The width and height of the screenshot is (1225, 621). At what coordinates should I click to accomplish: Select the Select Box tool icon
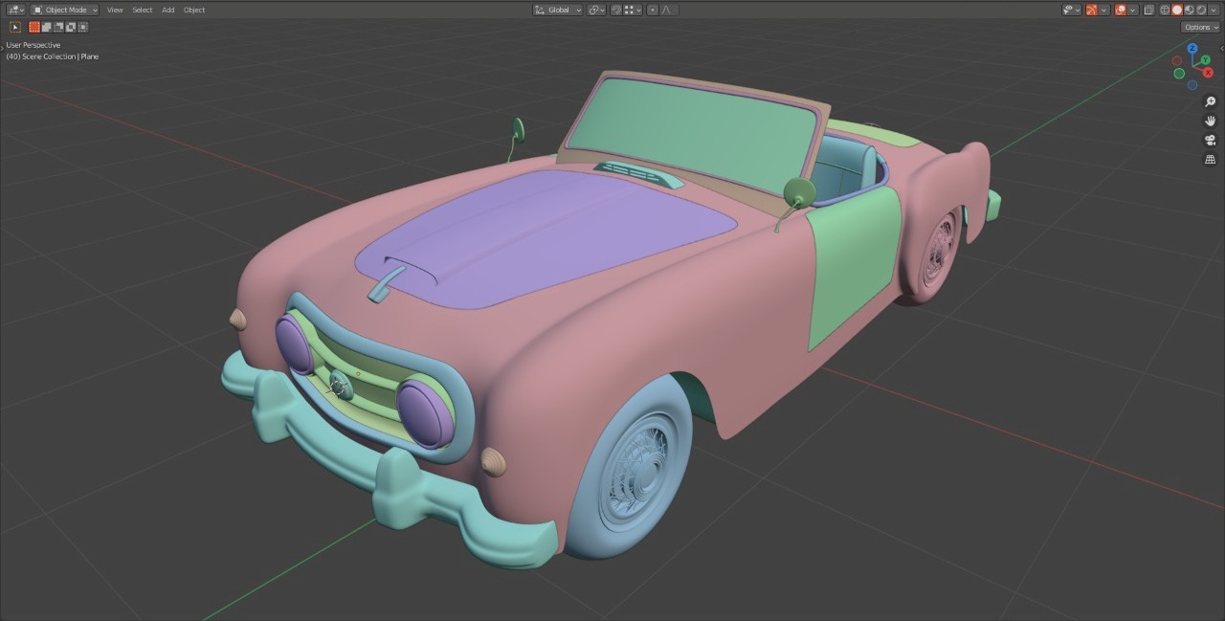tap(15, 27)
